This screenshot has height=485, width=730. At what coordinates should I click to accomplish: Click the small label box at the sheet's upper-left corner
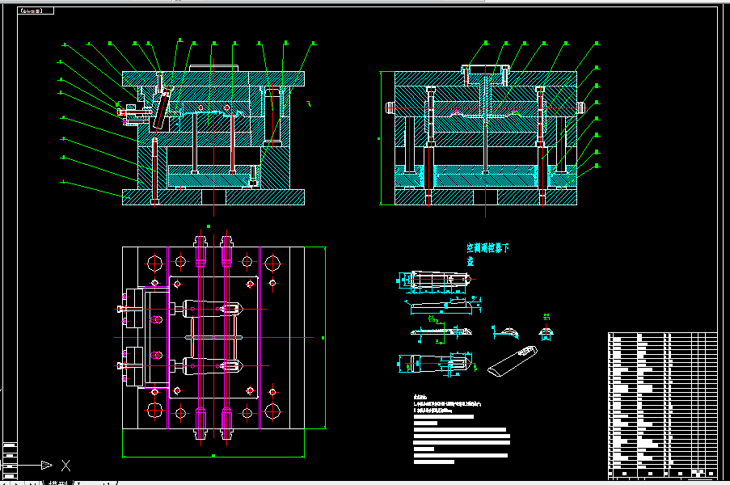pyautogui.click(x=36, y=11)
